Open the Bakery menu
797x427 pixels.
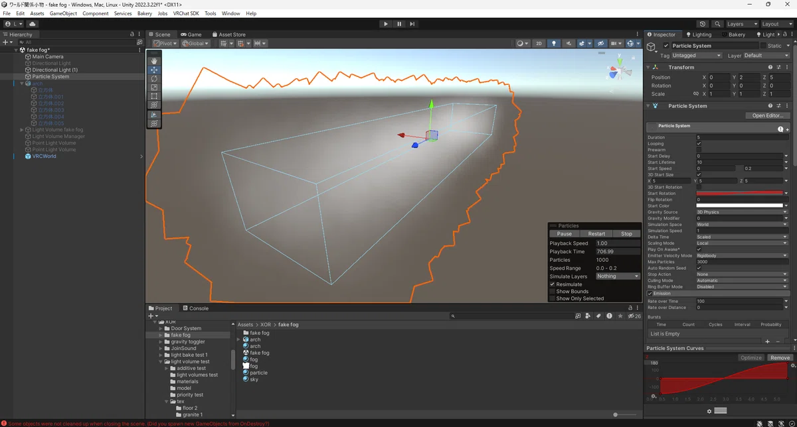[x=145, y=13]
